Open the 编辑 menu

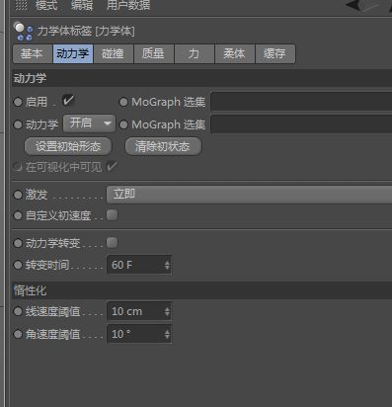point(82,5)
